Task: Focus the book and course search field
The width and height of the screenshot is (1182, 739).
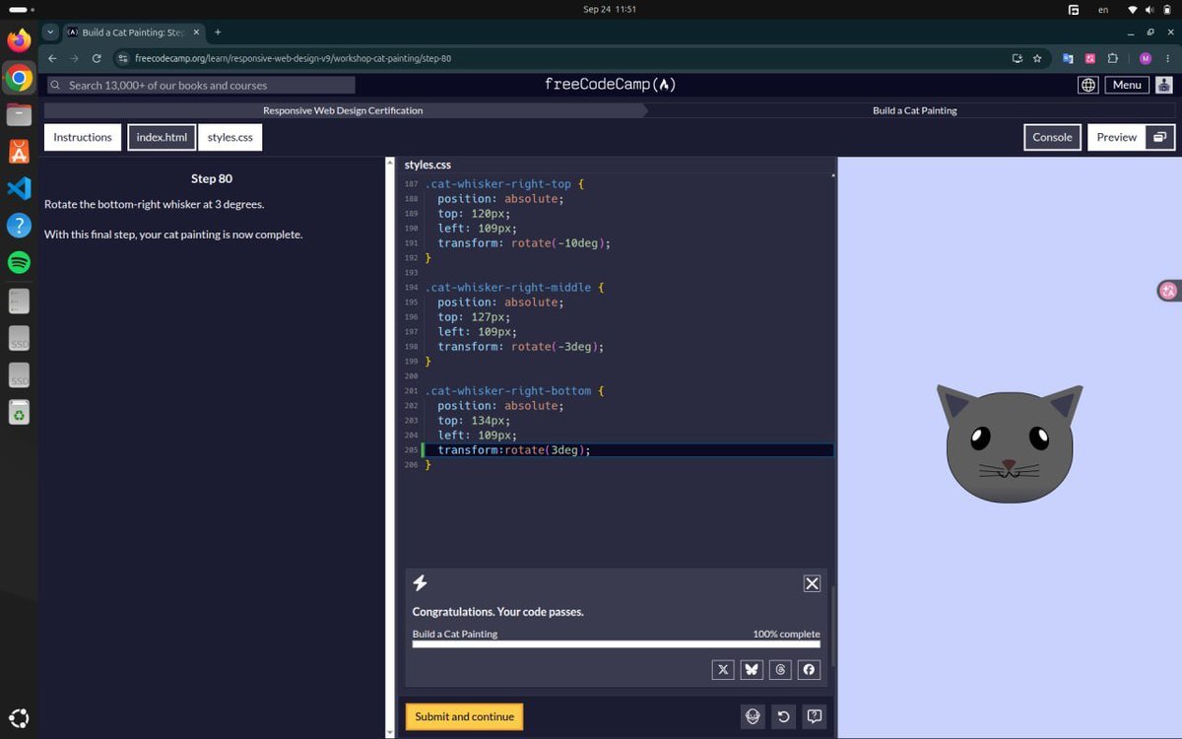Action: click(201, 86)
